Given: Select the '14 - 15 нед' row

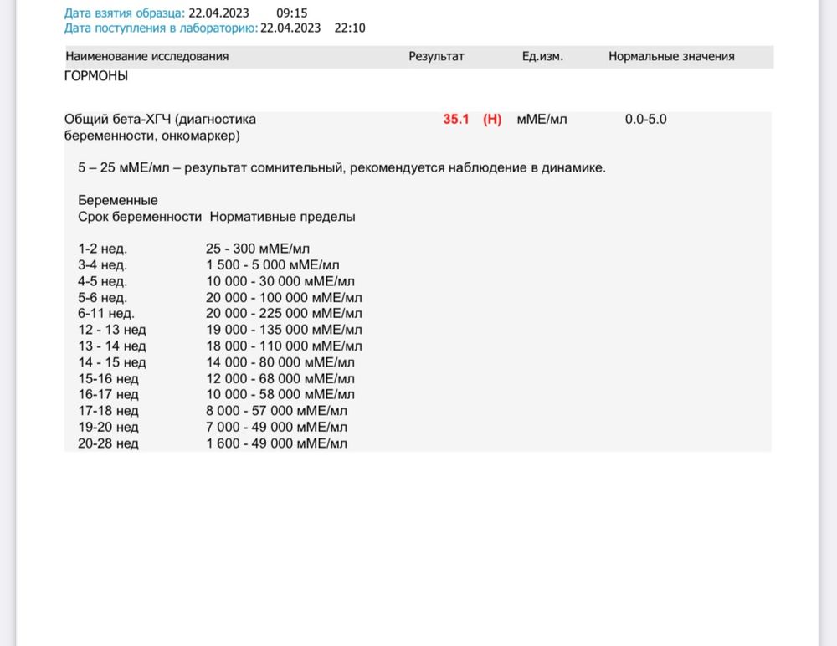Looking at the screenshot, I should coord(216,362).
